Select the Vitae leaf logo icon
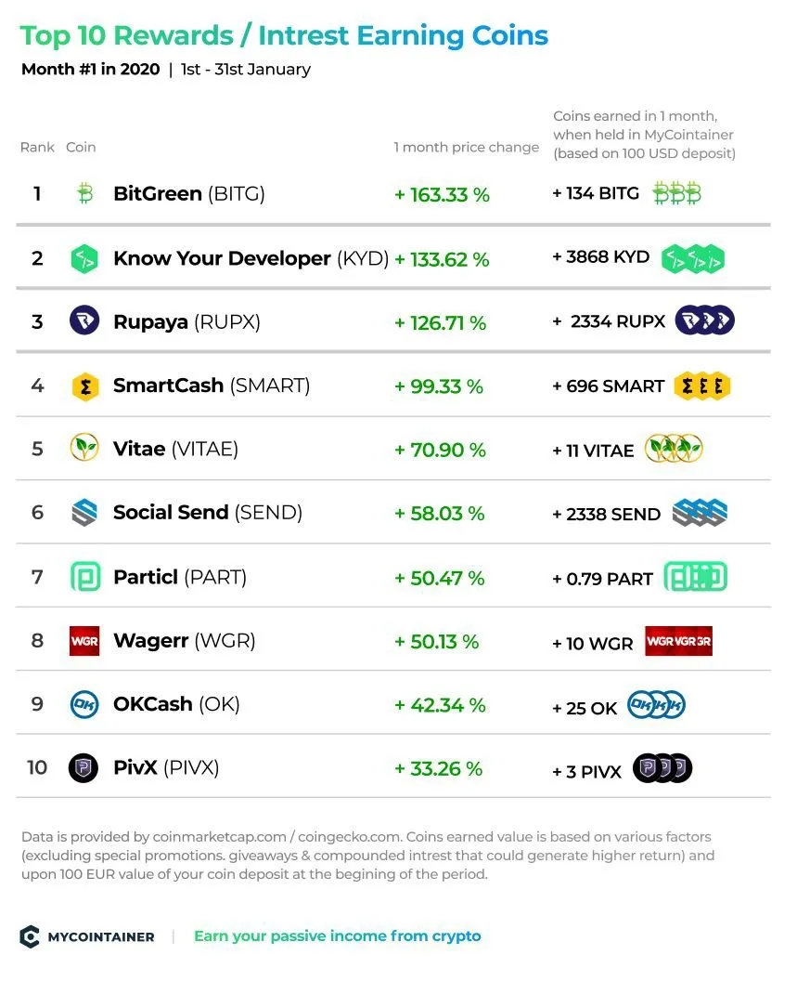The image size is (797, 981). [x=84, y=448]
